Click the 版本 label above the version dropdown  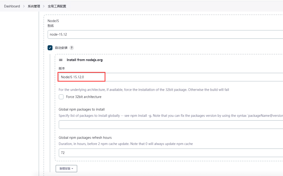[x=62, y=68]
